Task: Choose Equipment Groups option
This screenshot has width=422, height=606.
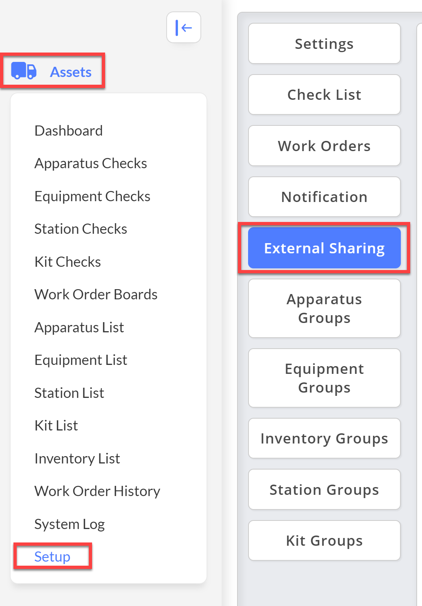Action: coord(324,378)
